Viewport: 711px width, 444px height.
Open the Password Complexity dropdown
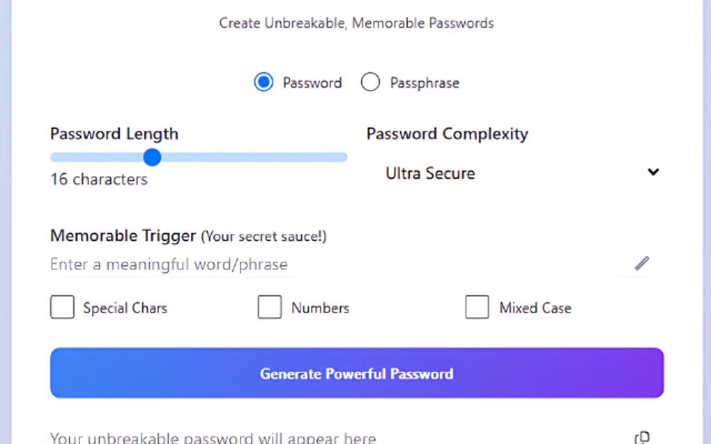pyautogui.click(x=516, y=173)
